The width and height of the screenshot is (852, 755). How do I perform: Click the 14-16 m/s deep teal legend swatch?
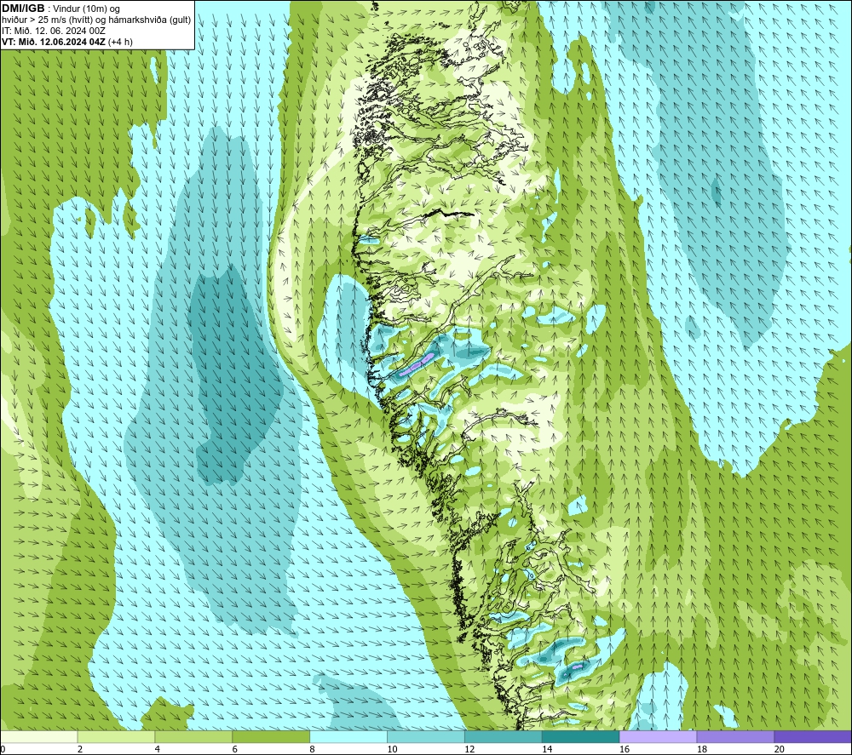(581, 736)
